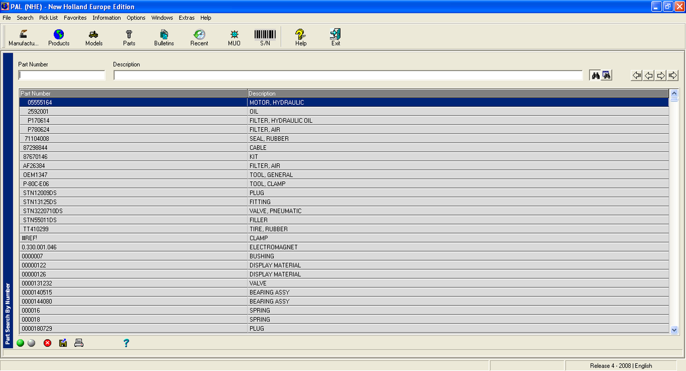686x371 pixels.
Task: Click the FILLER description cell
Action: coord(458,220)
